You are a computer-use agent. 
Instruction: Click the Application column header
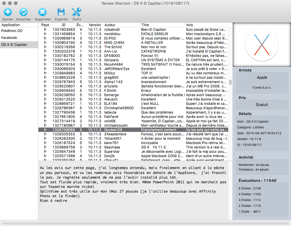(x=19, y=25)
